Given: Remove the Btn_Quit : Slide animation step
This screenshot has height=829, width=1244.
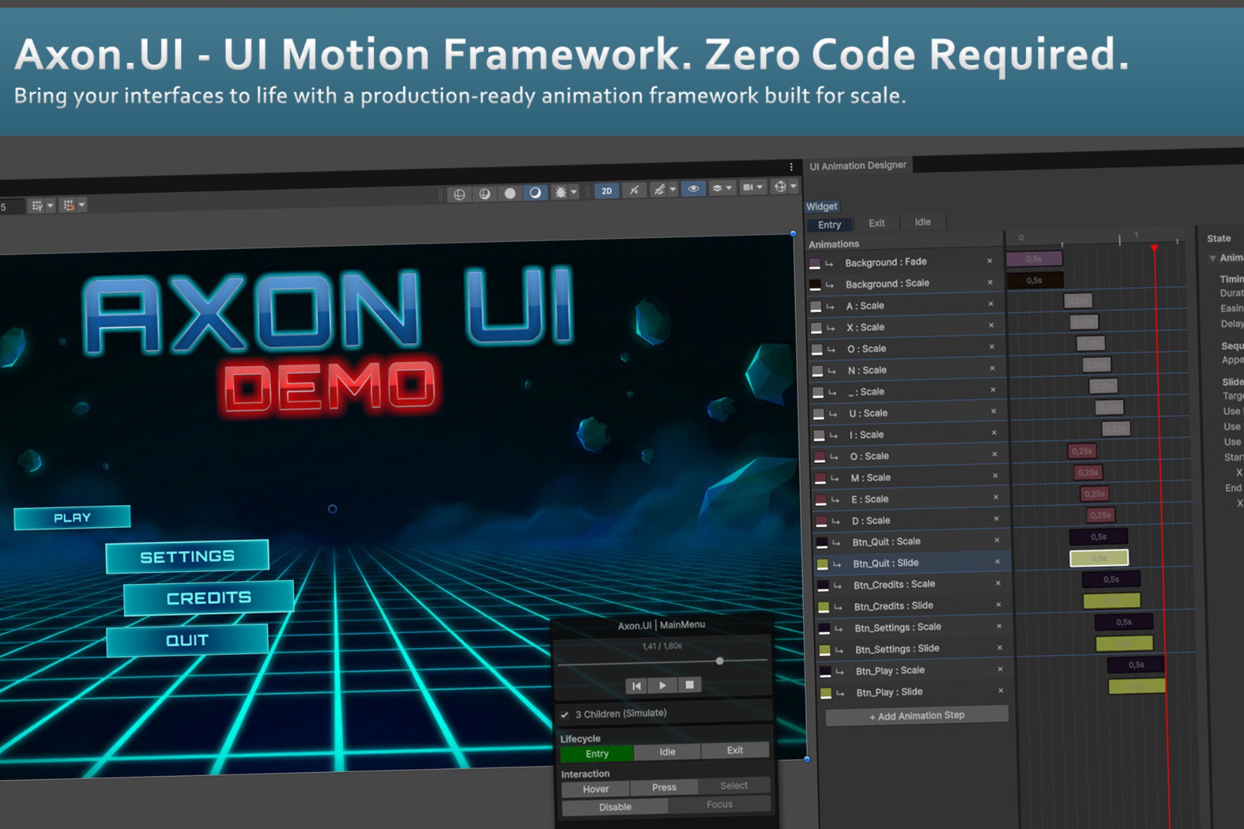Looking at the screenshot, I should (x=998, y=562).
